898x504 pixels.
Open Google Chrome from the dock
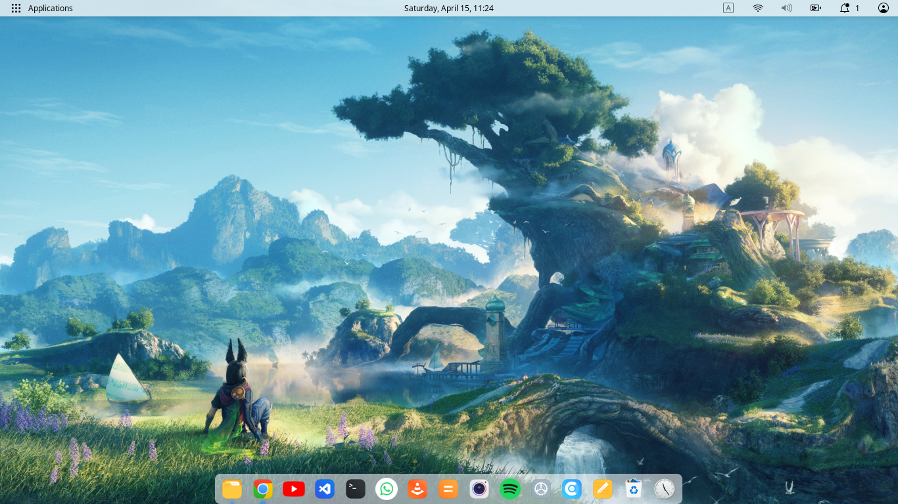pos(262,488)
